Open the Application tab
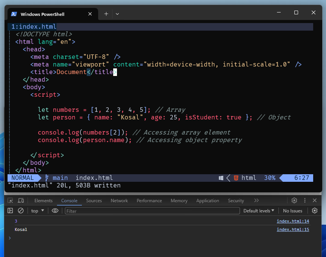 [208, 201]
